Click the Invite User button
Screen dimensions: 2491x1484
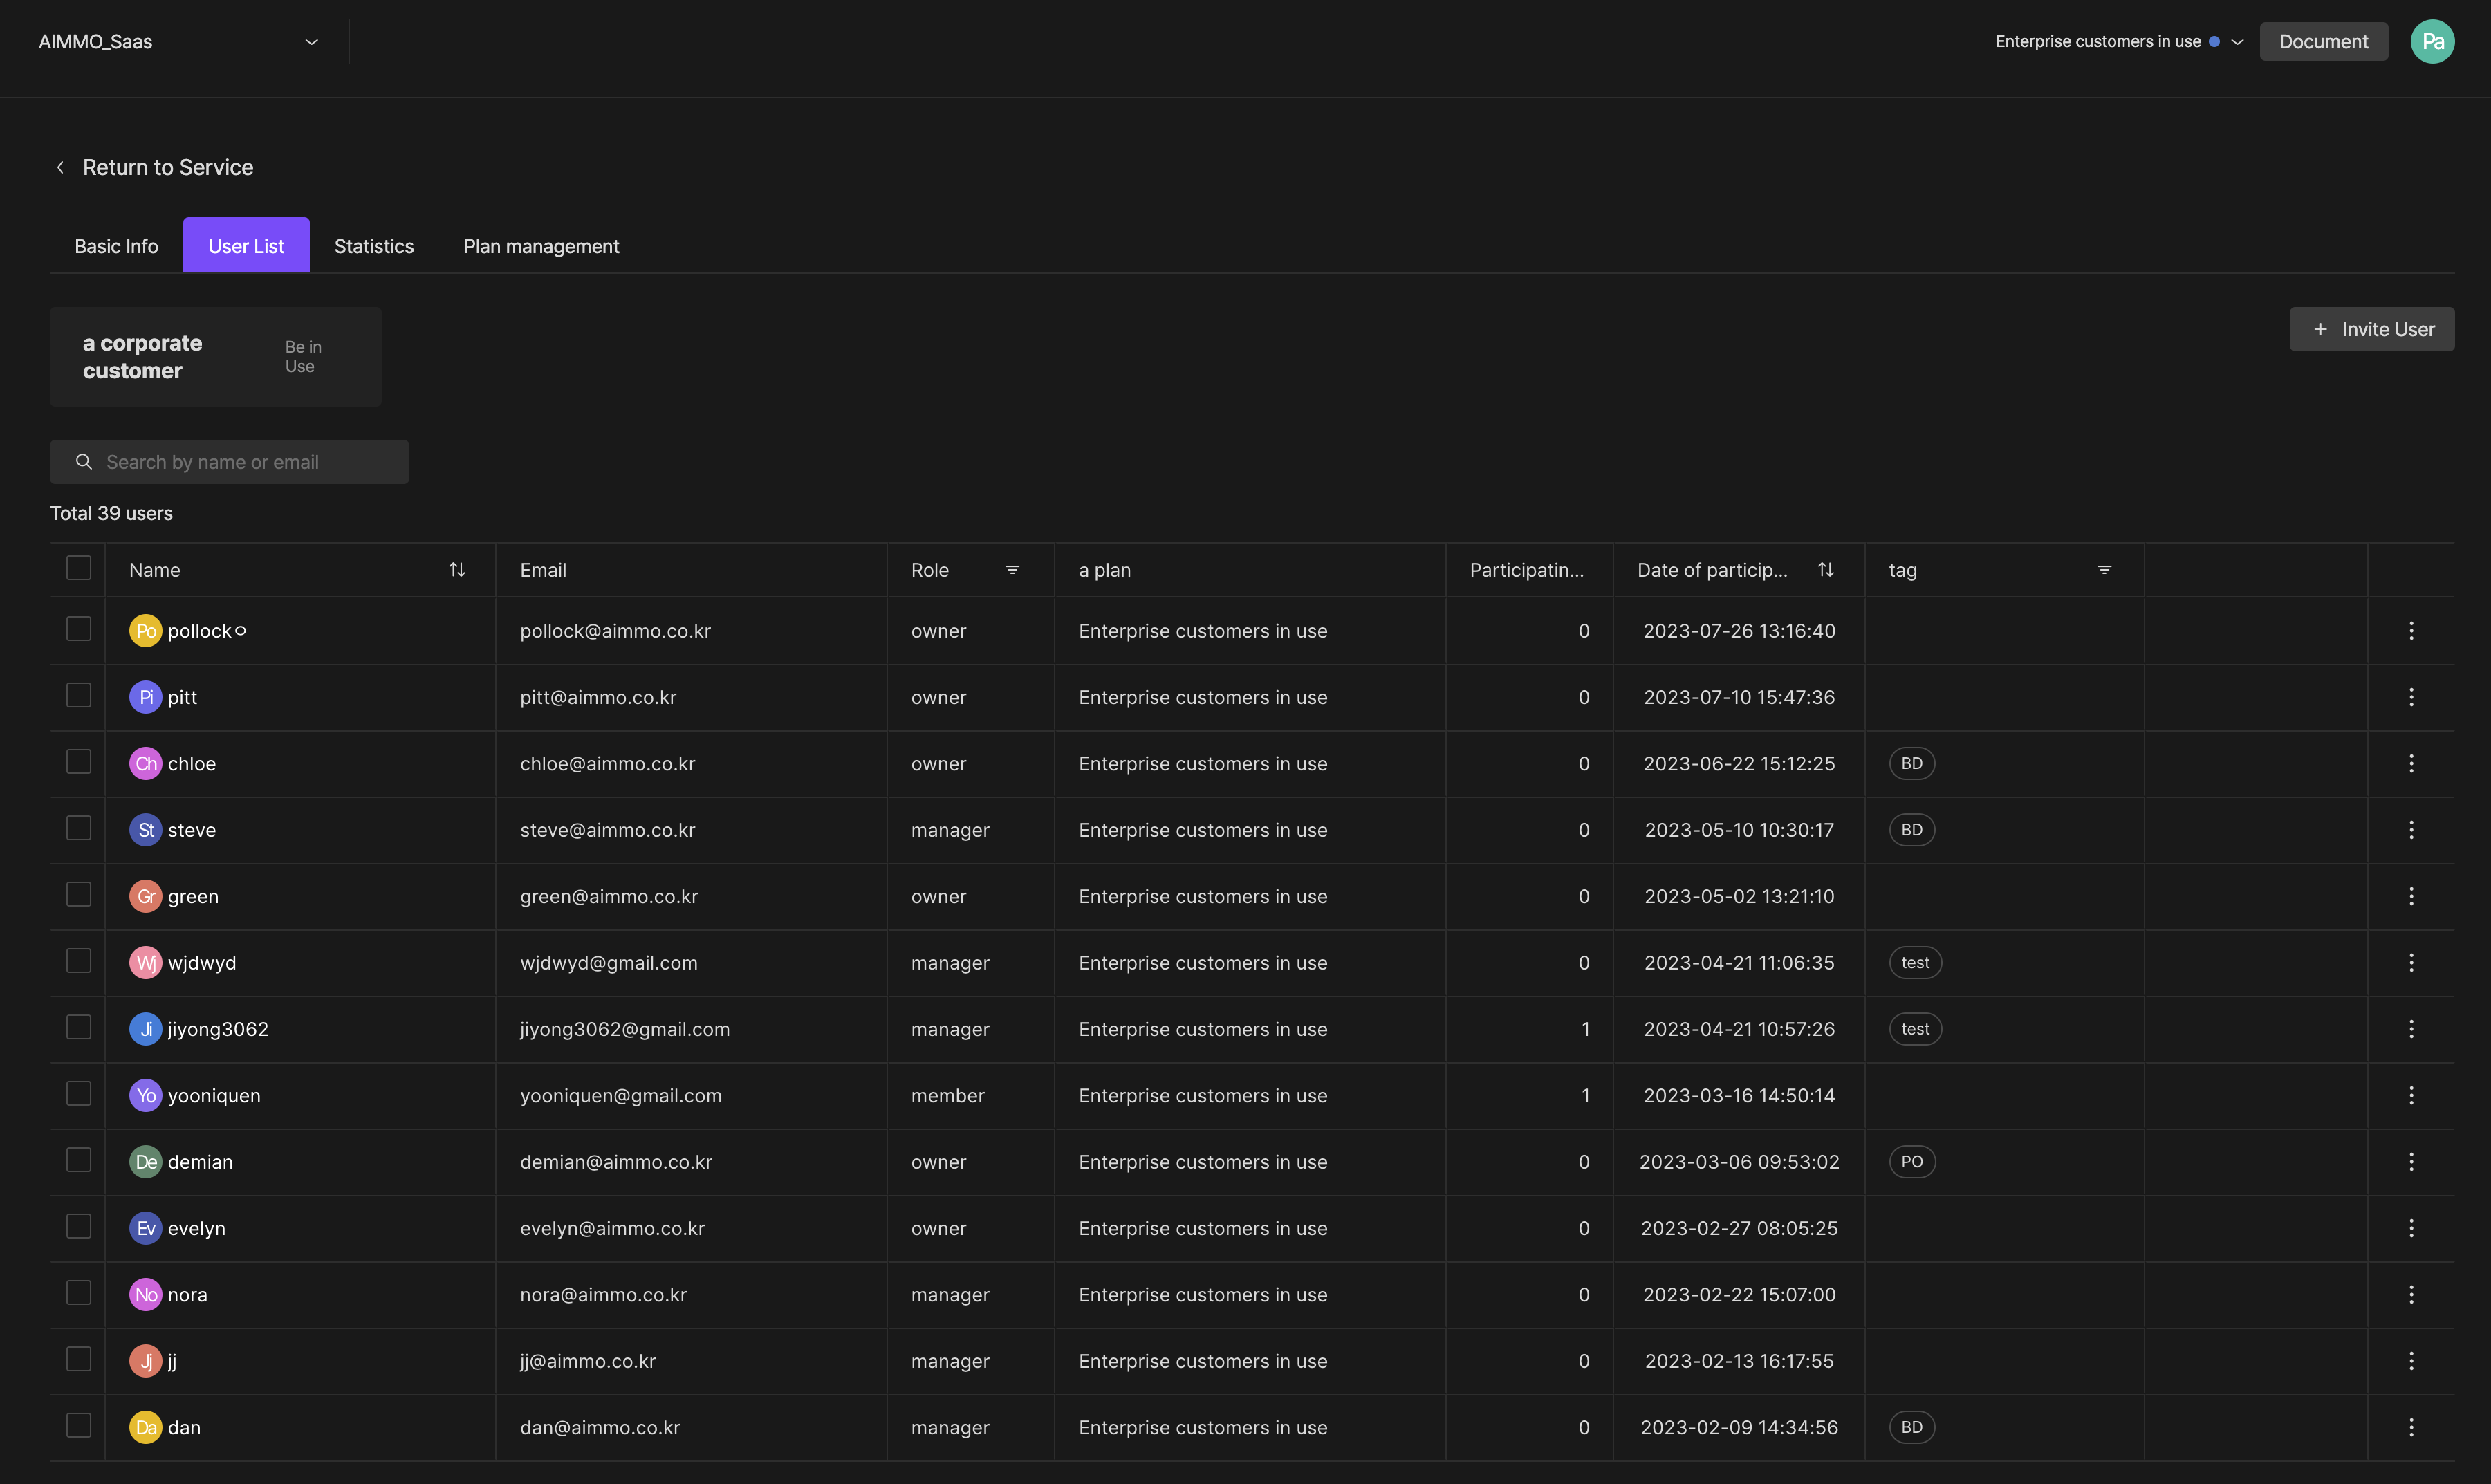2371,329
